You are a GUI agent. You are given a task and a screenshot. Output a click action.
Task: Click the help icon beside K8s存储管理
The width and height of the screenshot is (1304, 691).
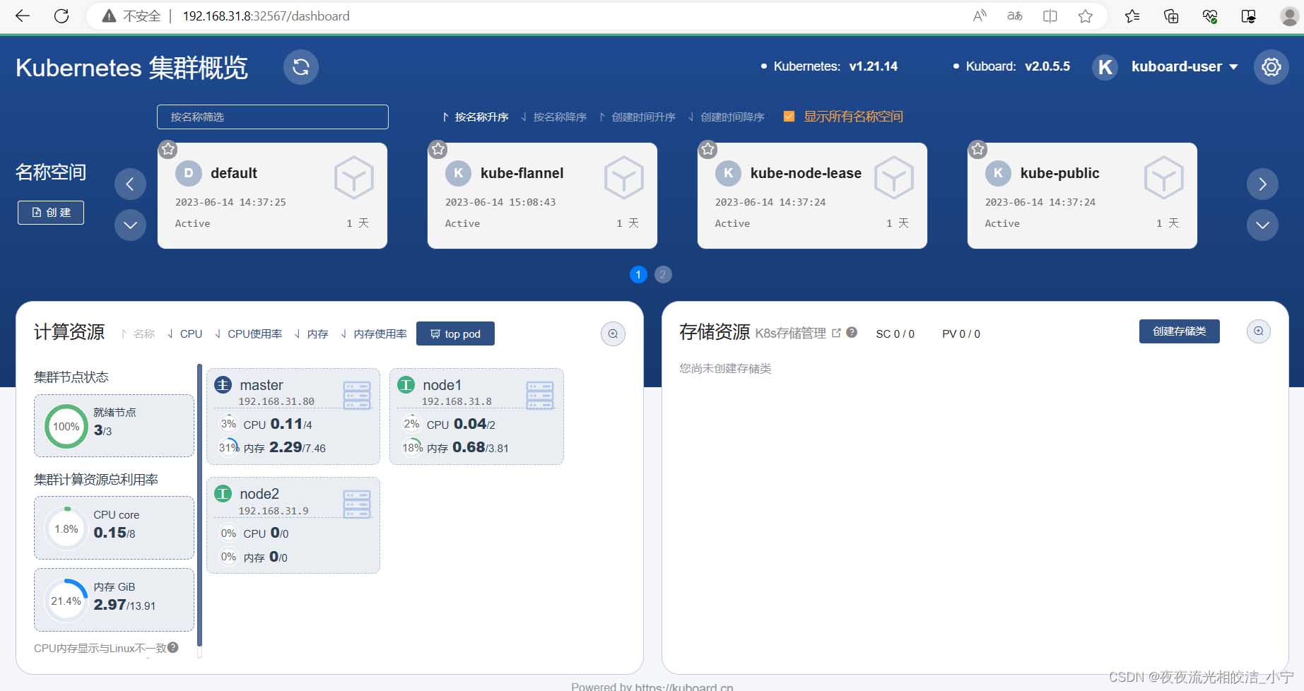pos(852,332)
